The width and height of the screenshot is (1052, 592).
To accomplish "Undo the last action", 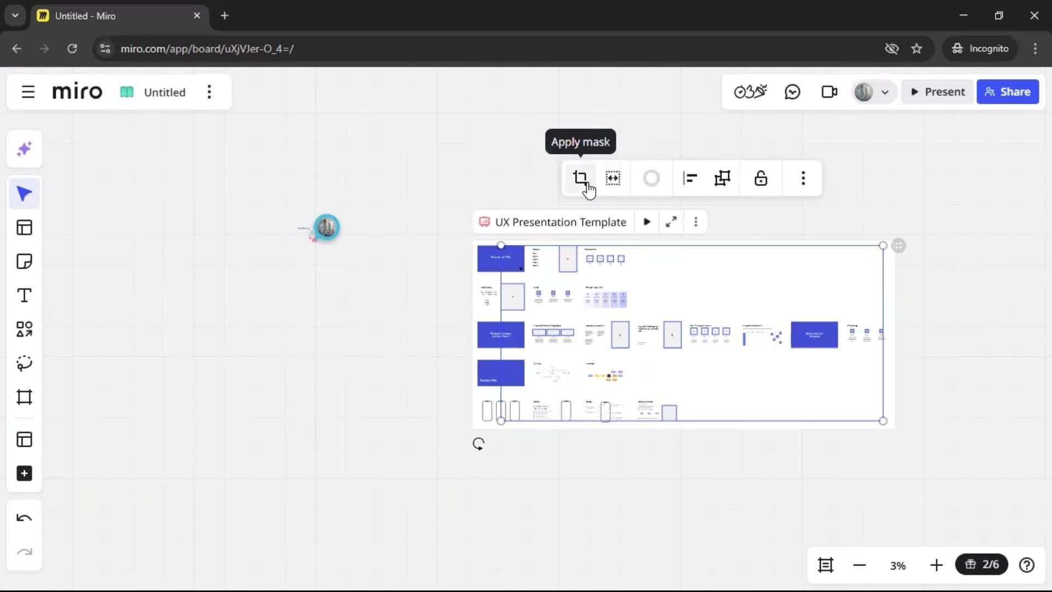I will pos(24,518).
